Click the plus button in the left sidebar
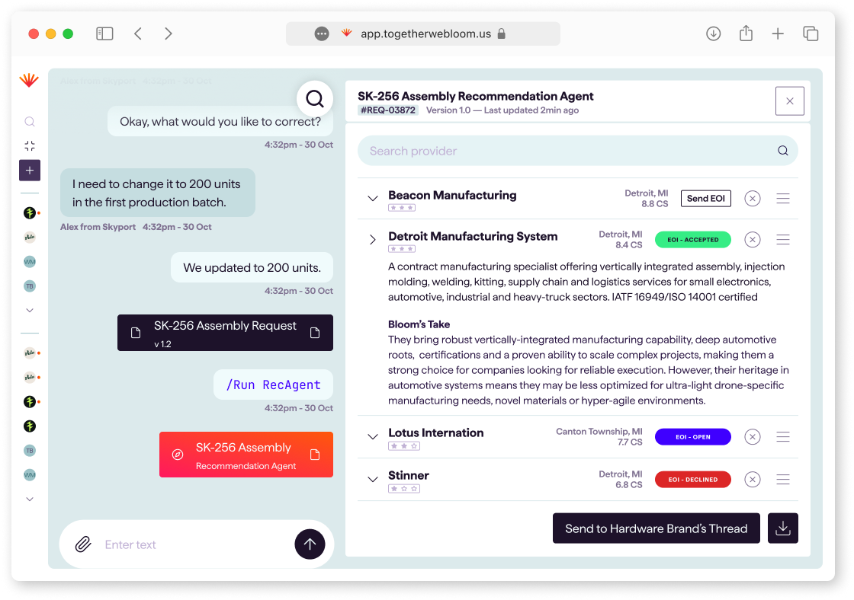The width and height of the screenshot is (854, 600). point(29,170)
